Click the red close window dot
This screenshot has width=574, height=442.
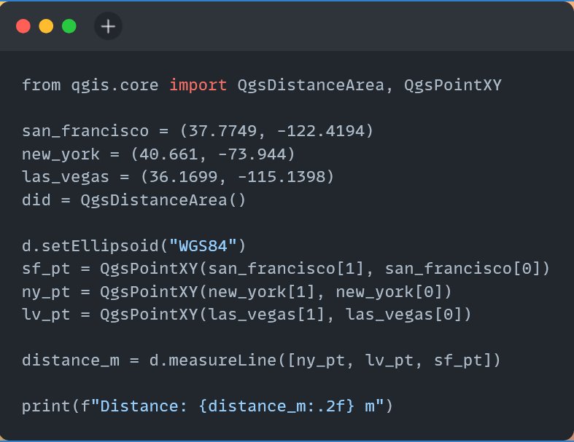tap(23, 26)
